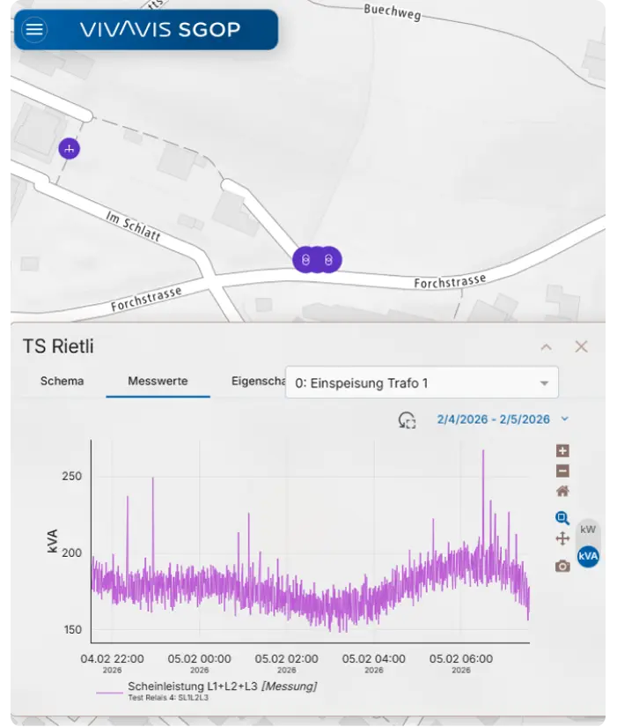
Task: Collapse the TS Rietli panel with chevron
Action: pyautogui.click(x=546, y=347)
